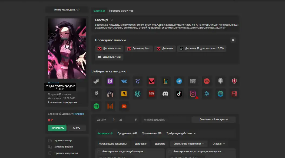Open the film strip cinema category
Viewport: 285px width, 158px height.
pyautogui.click(x=234, y=94)
